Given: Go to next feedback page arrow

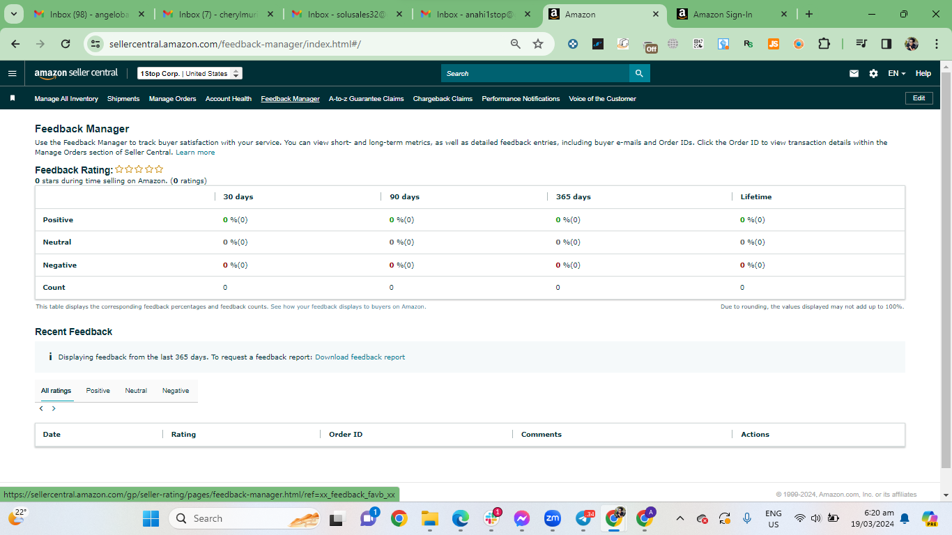Looking at the screenshot, I should tap(54, 409).
